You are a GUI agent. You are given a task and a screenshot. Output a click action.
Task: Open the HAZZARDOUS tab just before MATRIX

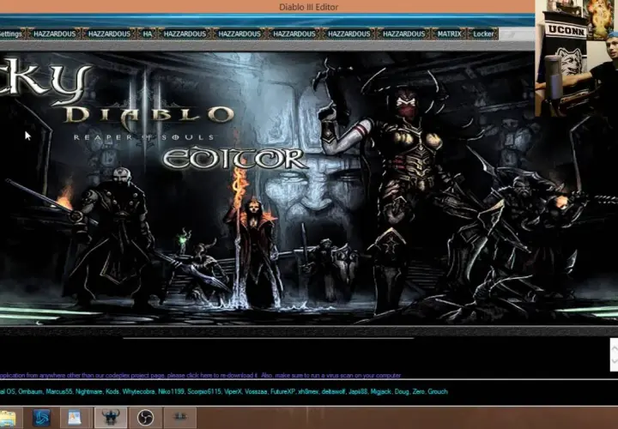click(x=403, y=33)
